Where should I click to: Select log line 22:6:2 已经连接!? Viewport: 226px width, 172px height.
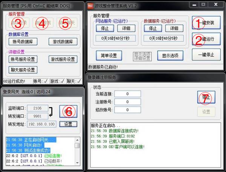[34, 156]
